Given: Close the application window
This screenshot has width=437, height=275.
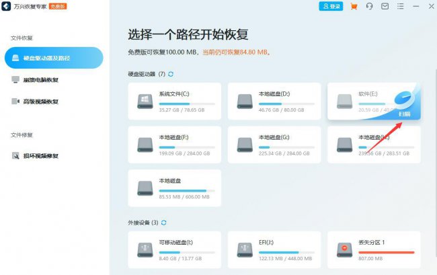Looking at the screenshot, I should [432, 6].
